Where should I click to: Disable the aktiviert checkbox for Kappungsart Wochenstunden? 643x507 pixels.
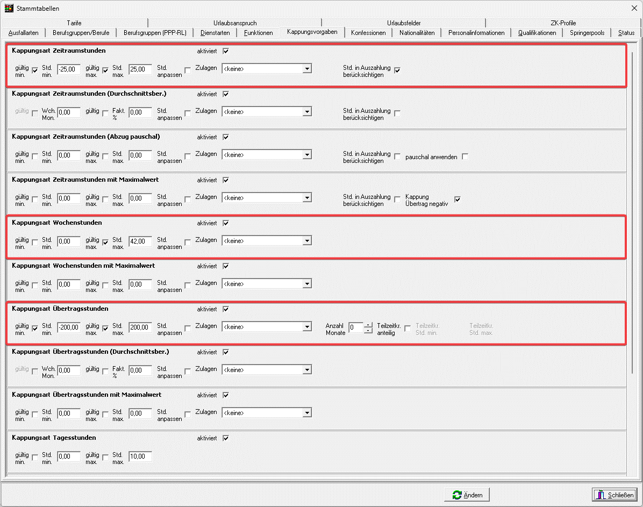click(226, 223)
